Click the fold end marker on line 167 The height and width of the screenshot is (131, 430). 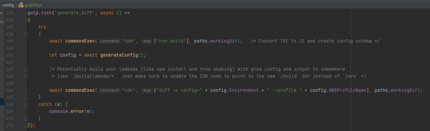(x=25, y=97)
